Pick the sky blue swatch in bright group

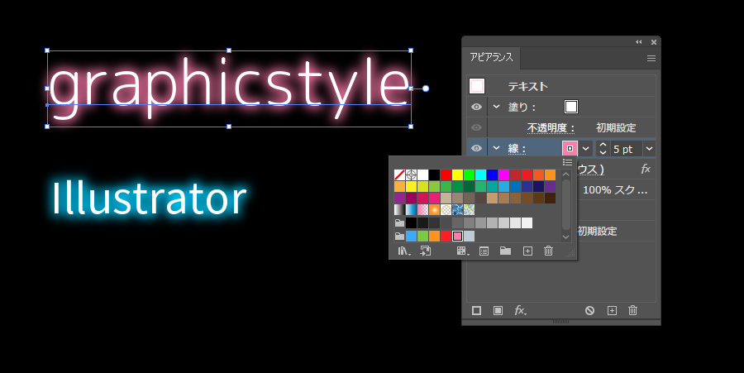(x=412, y=236)
